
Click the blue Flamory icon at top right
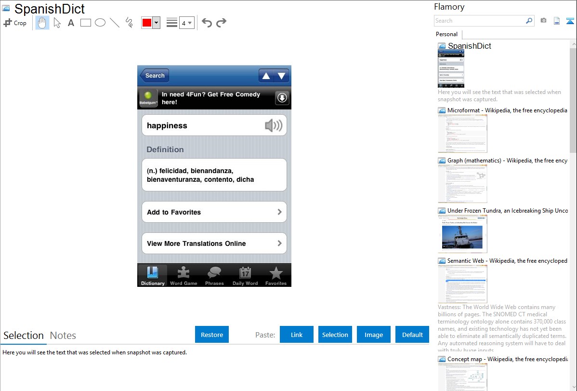(x=570, y=21)
